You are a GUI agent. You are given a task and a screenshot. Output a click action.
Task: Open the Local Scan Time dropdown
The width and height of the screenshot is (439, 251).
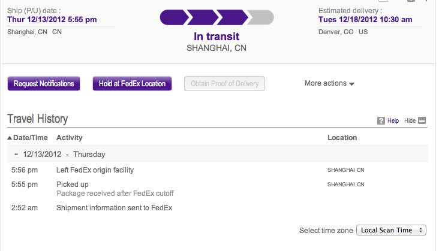[391, 230]
